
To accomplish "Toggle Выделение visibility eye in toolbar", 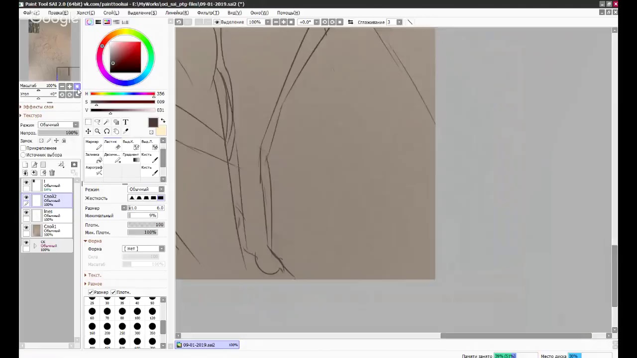I will click(216, 22).
